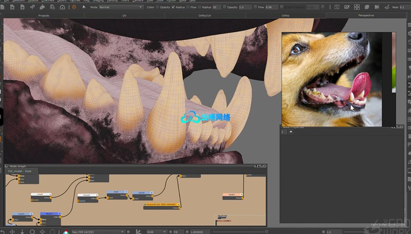Open the Ortho/UV view tab
Screen dimensions: 411x234
point(205,15)
